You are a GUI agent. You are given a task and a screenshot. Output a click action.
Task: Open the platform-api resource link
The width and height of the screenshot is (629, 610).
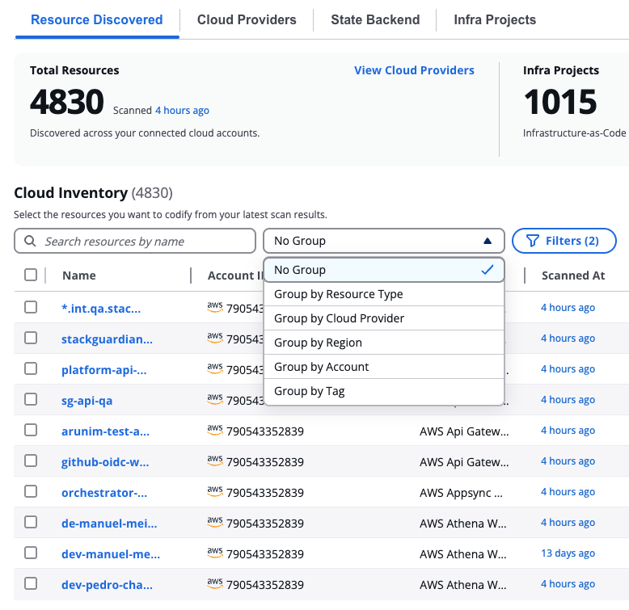pyautogui.click(x=104, y=369)
